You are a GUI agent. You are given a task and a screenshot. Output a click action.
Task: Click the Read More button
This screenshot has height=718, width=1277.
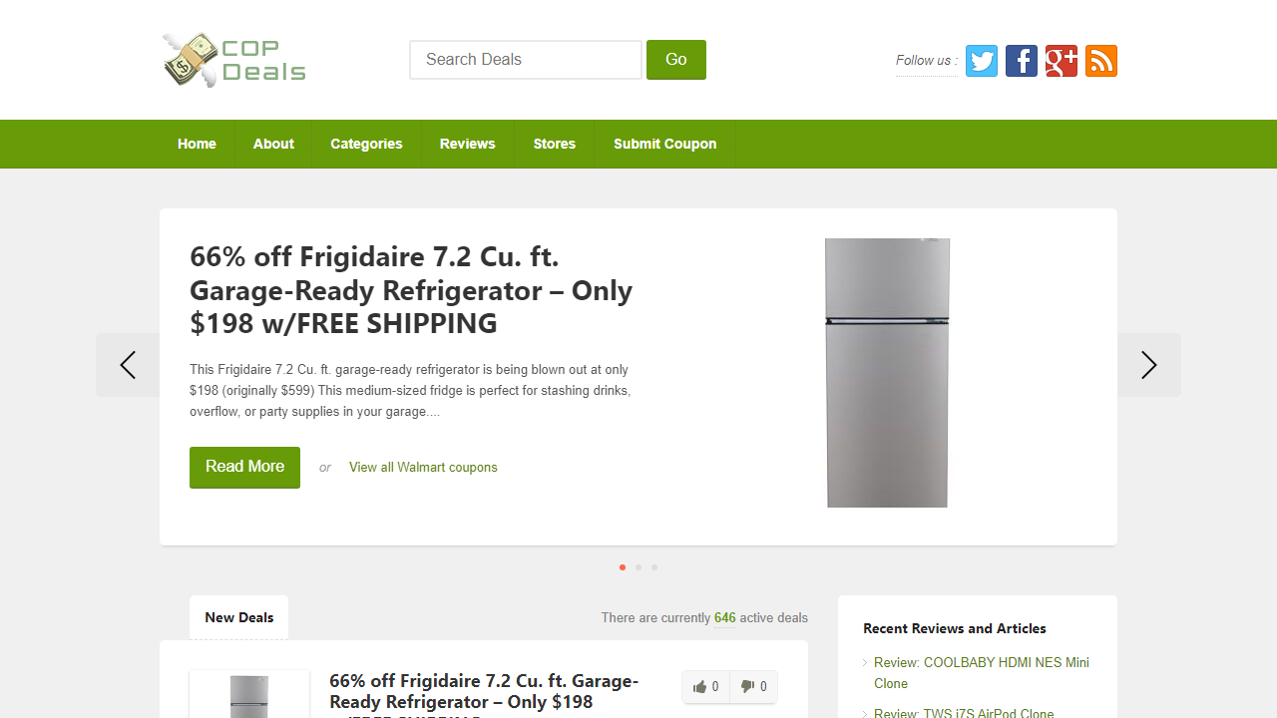tap(244, 467)
